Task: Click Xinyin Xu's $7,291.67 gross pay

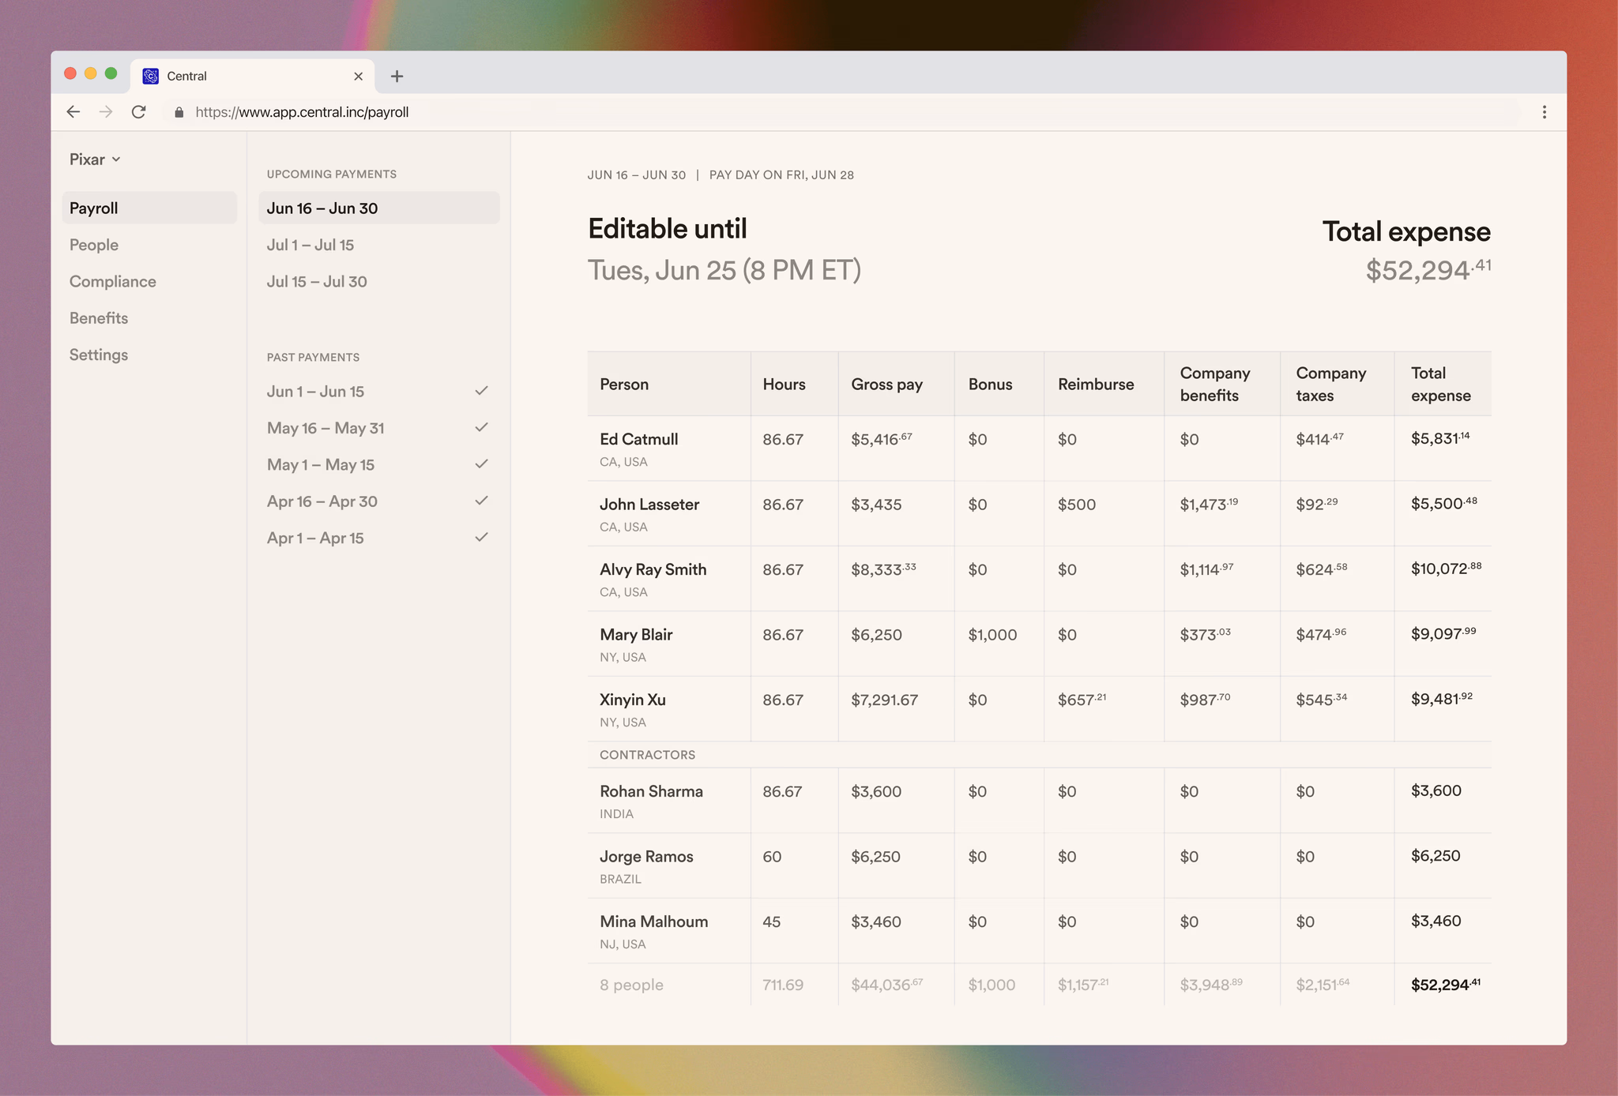Action: click(884, 700)
